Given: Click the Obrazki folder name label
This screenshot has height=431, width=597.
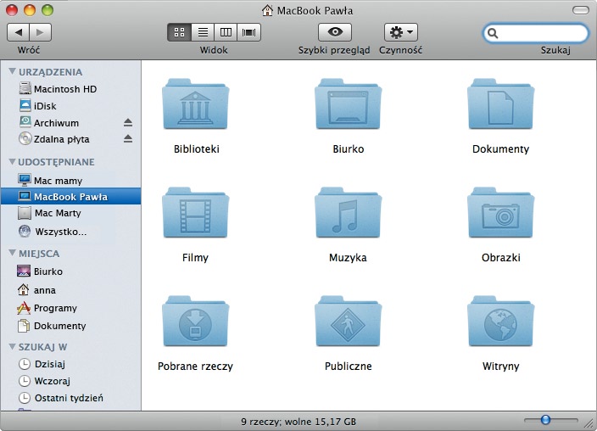Looking at the screenshot, I should tap(501, 258).
